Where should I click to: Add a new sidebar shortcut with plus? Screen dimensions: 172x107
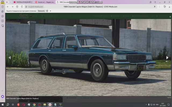(2, 91)
